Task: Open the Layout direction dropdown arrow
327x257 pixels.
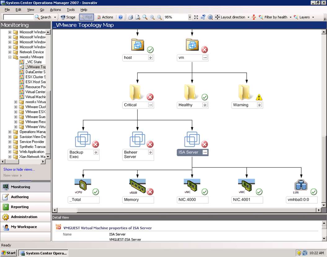Action: [248, 17]
